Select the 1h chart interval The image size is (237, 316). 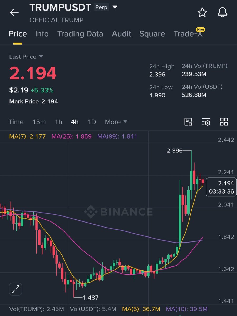tap(58, 122)
